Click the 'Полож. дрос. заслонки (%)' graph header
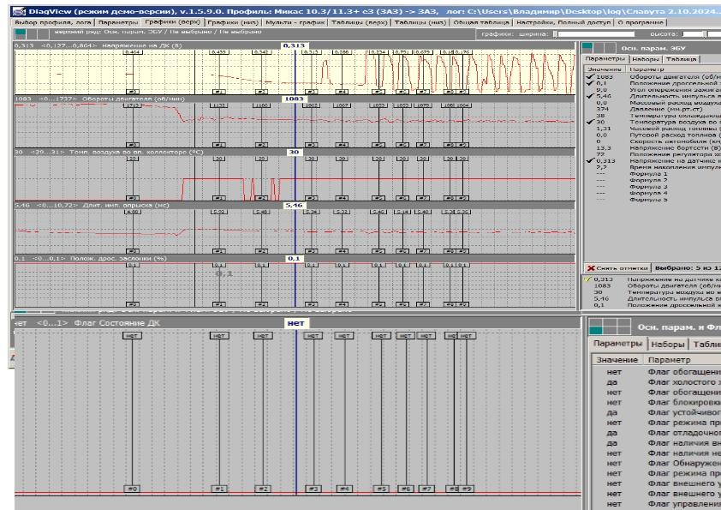Screen dimensions: 721x510 [x=295, y=258]
